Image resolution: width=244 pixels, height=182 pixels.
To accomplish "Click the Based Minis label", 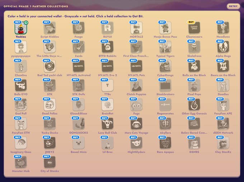I will [79, 152].
